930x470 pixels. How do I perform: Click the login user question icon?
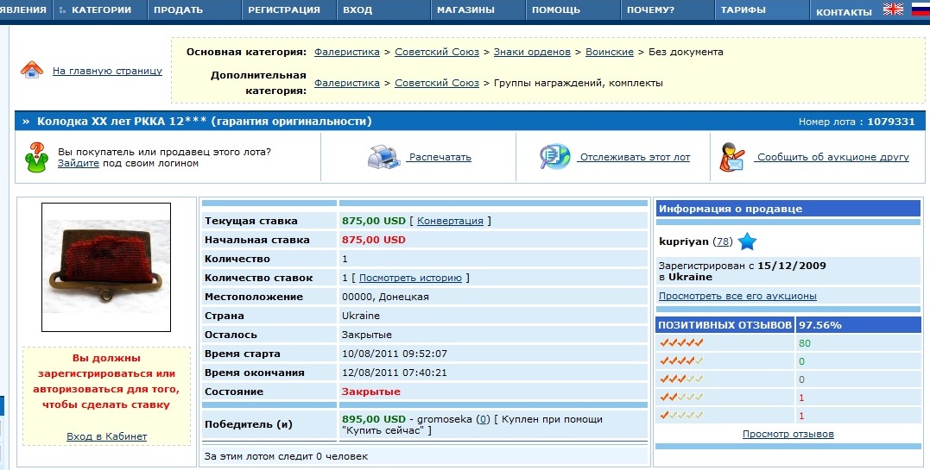tap(36, 157)
